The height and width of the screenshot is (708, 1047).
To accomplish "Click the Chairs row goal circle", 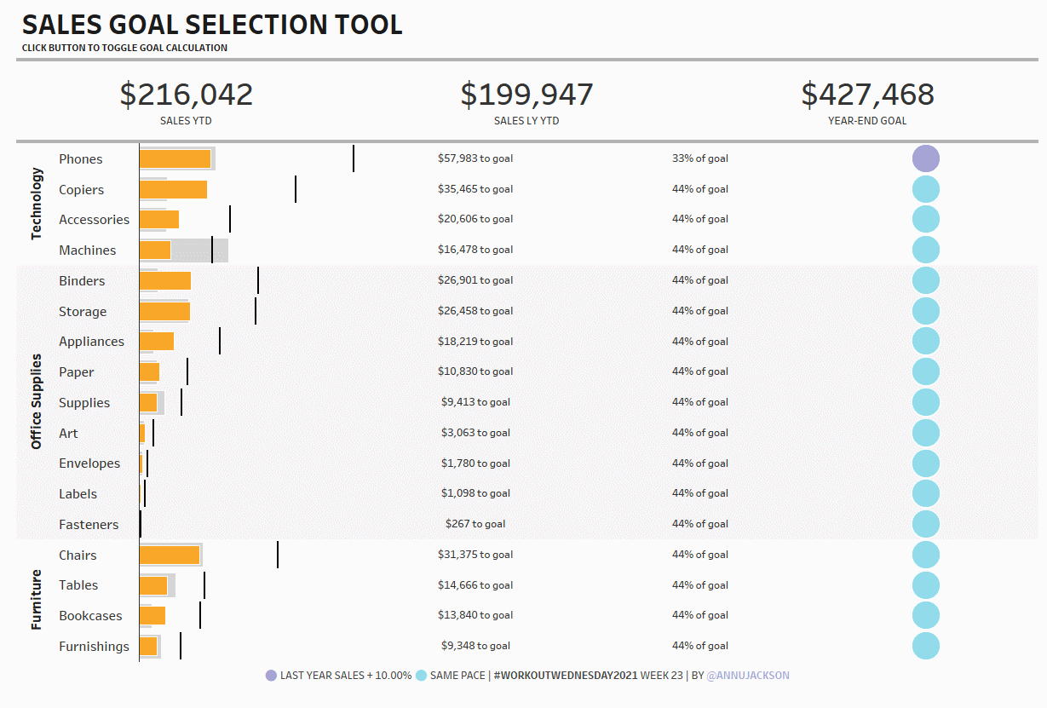I will click(925, 555).
